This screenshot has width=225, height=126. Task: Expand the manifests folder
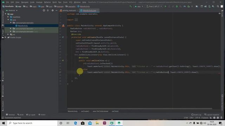pos(8,17)
